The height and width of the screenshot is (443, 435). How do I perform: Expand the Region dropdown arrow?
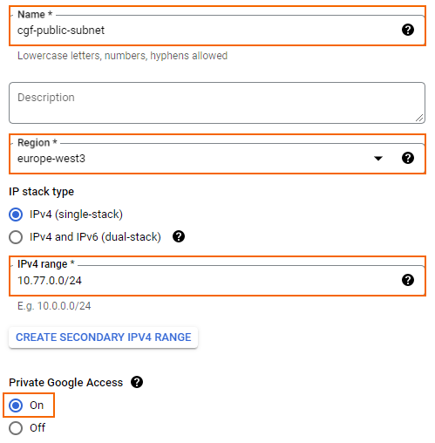point(378,159)
